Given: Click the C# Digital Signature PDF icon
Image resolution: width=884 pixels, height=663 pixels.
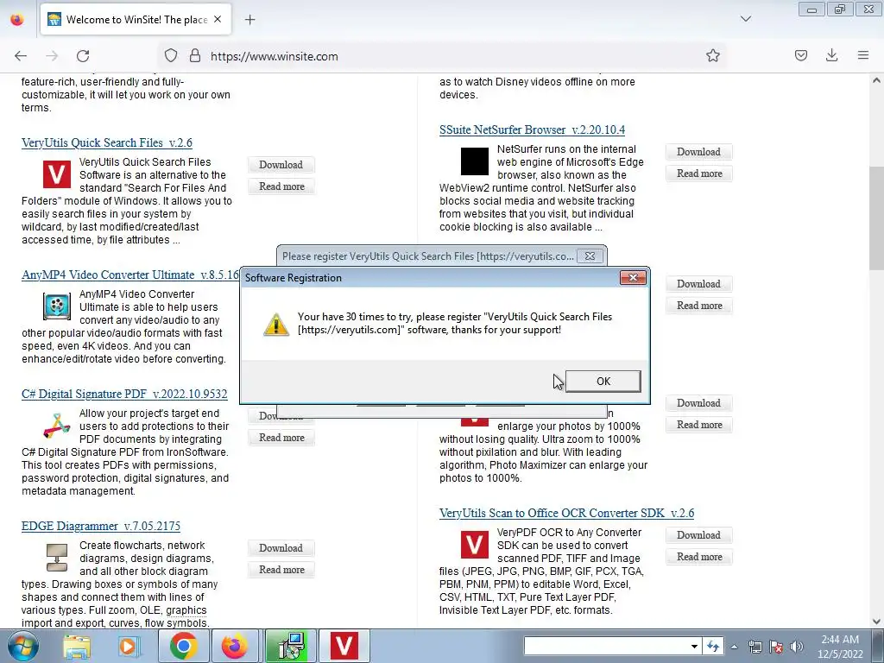Looking at the screenshot, I should pyautogui.click(x=57, y=425).
